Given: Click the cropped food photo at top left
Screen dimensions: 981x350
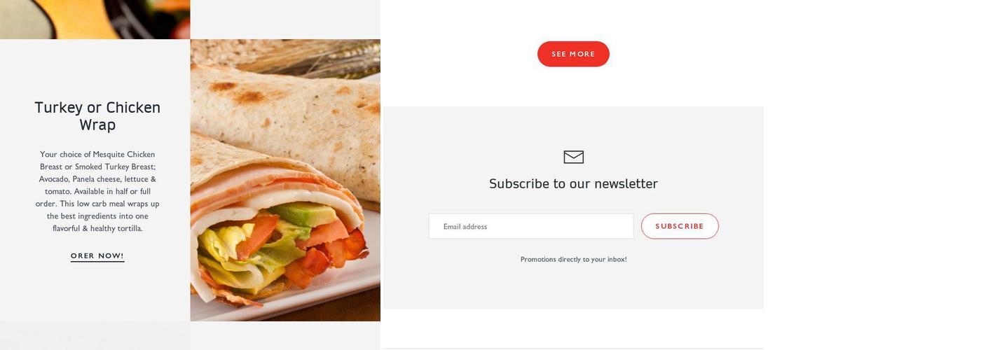Looking at the screenshot, I should [x=95, y=19].
